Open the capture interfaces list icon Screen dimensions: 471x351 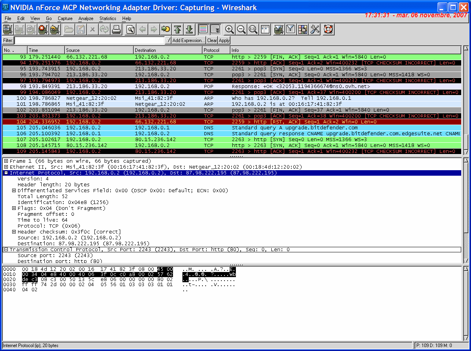tap(7, 29)
